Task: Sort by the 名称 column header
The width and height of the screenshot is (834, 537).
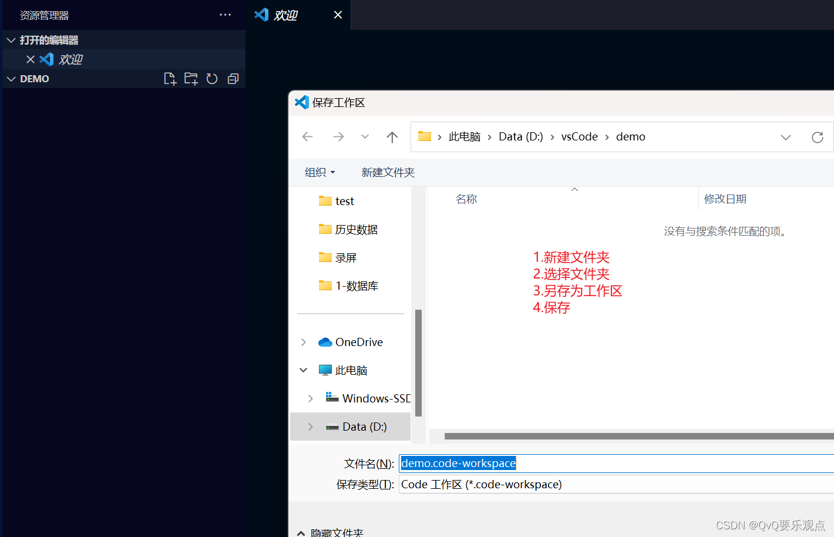Action: [x=466, y=199]
